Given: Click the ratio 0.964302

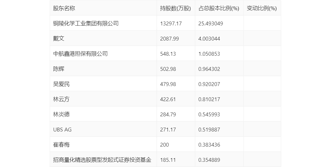Looking at the screenshot, I should point(209,69).
